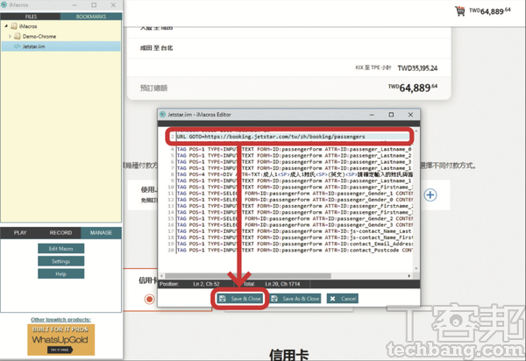
Task: Click the Edit Macro button
Action: (x=60, y=248)
